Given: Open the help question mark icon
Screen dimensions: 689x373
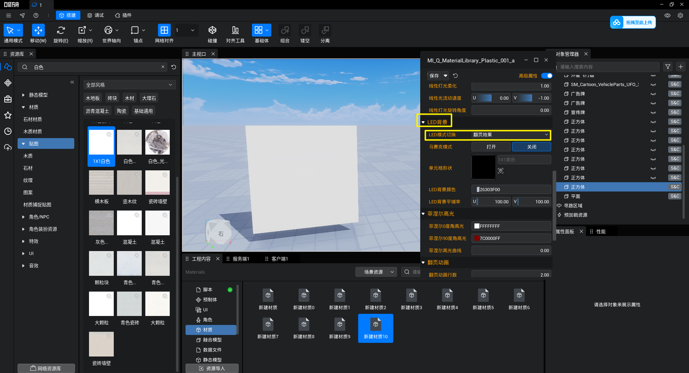Looking at the screenshot, I should (36, 15).
